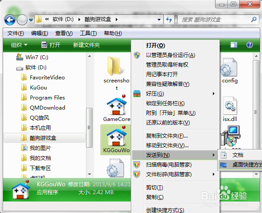Send to 文档 in submenu
The width and height of the screenshot is (262, 213).
(x=240, y=155)
